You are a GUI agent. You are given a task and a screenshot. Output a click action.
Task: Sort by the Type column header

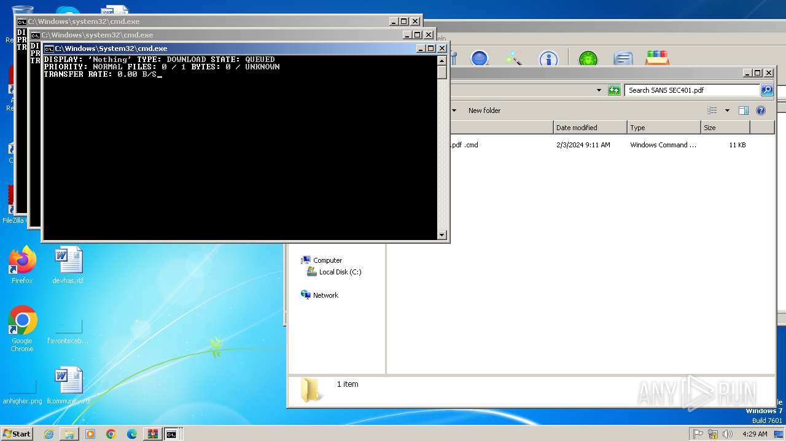click(x=664, y=128)
